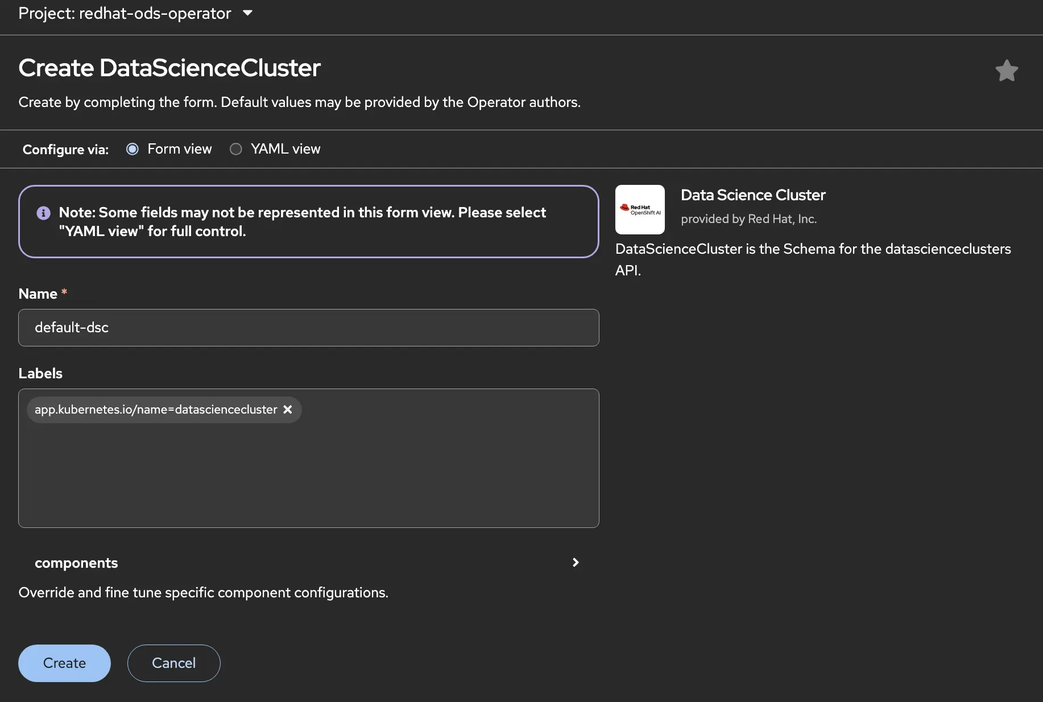Click the favorite star icon
The height and width of the screenshot is (702, 1043).
click(x=1007, y=71)
